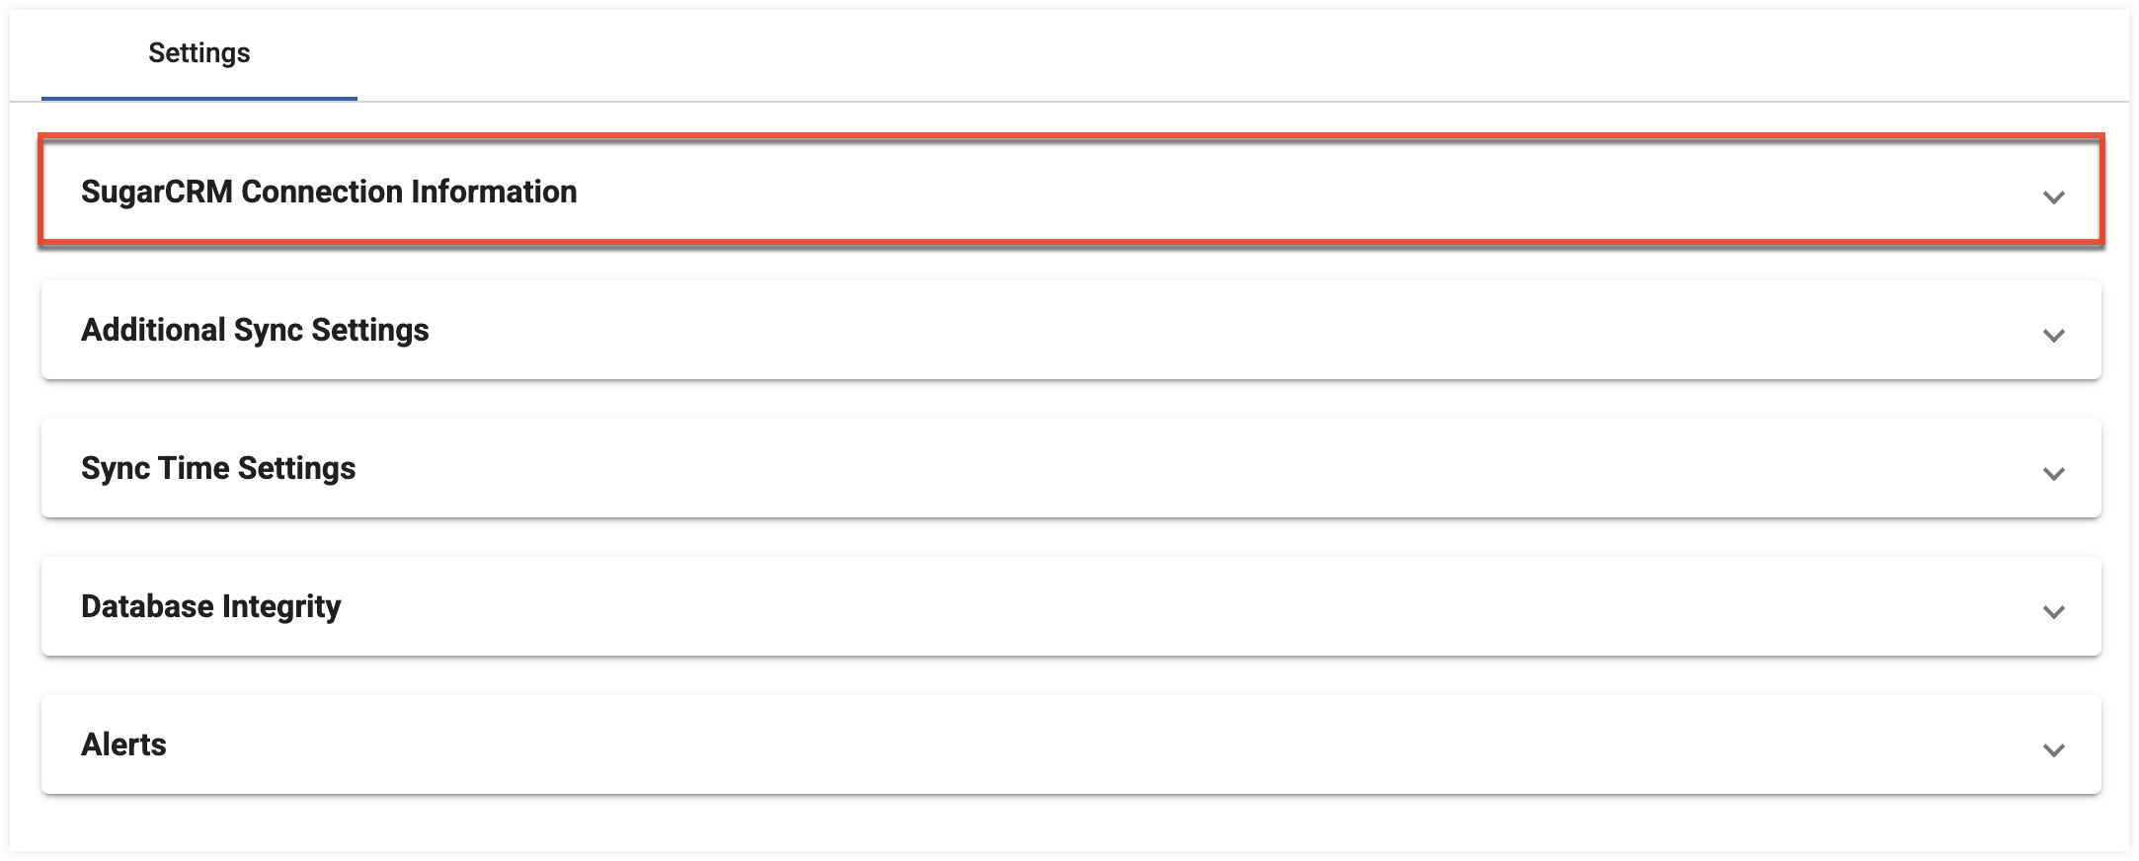Expand the Additional Sync Settings heading
Screen dimensions: 2139x861
tap(255, 330)
